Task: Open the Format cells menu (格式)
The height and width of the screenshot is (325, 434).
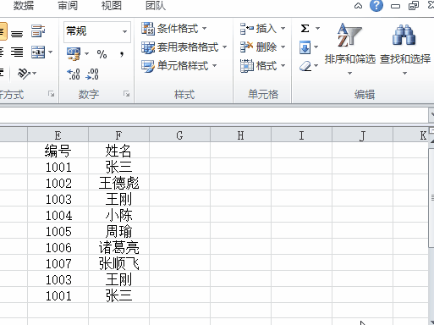Action: tap(262, 66)
